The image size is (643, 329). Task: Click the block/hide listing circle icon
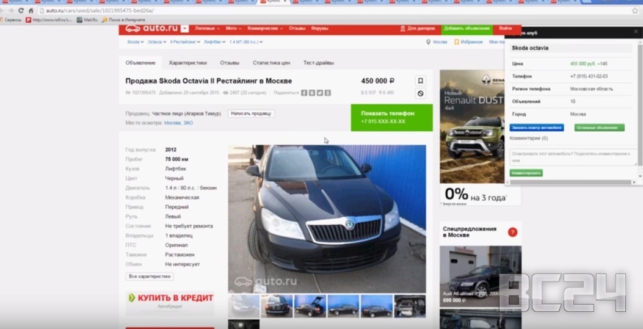420,93
